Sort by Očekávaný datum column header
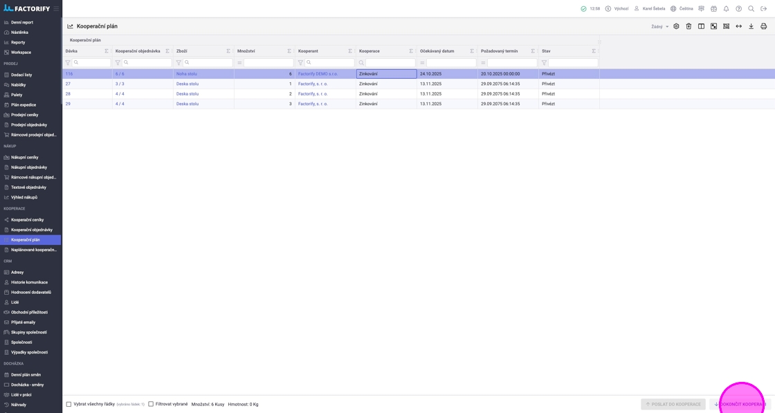Image resolution: width=775 pixels, height=413 pixels. pyautogui.click(x=437, y=51)
